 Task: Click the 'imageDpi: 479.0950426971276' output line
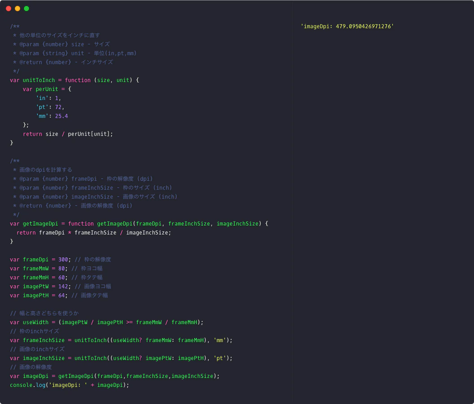pyautogui.click(x=347, y=26)
